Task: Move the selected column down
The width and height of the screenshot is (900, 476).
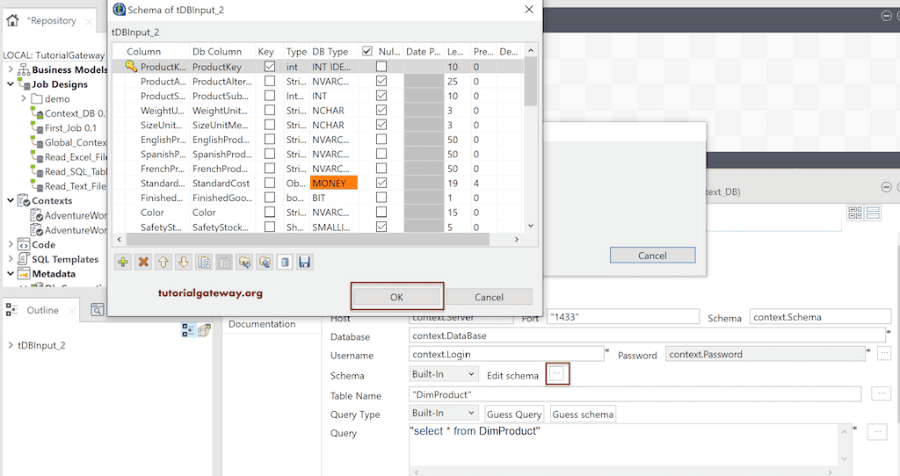Action: coord(184,262)
